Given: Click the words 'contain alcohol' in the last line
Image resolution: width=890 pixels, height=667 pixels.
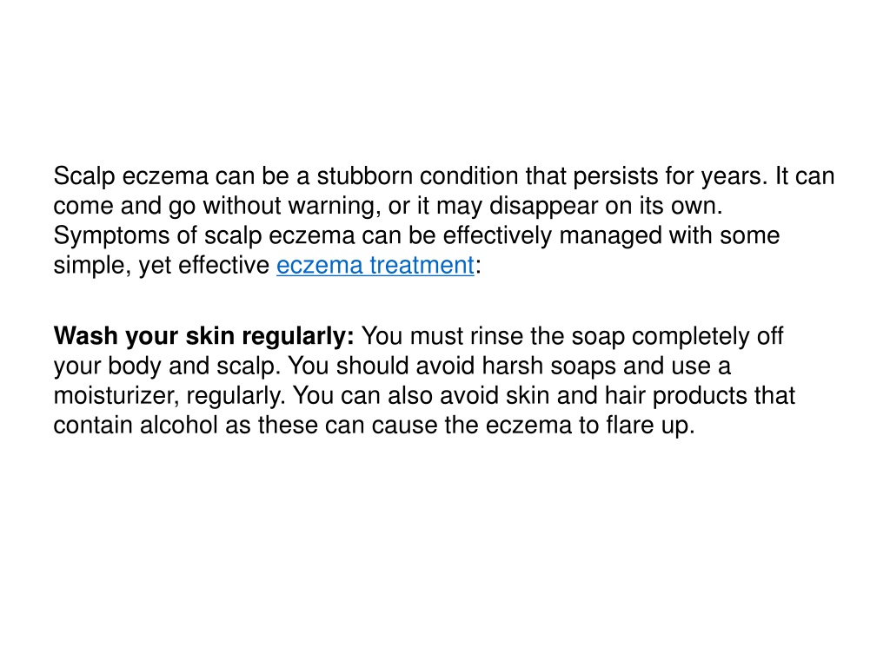Looking at the screenshot, I should [x=135, y=426].
